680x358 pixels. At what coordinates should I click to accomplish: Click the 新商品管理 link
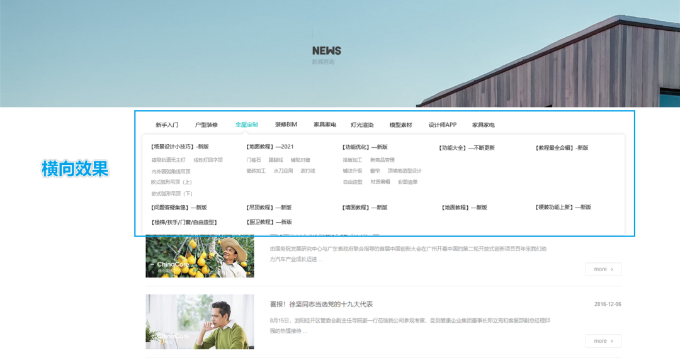(x=382, y=160)
